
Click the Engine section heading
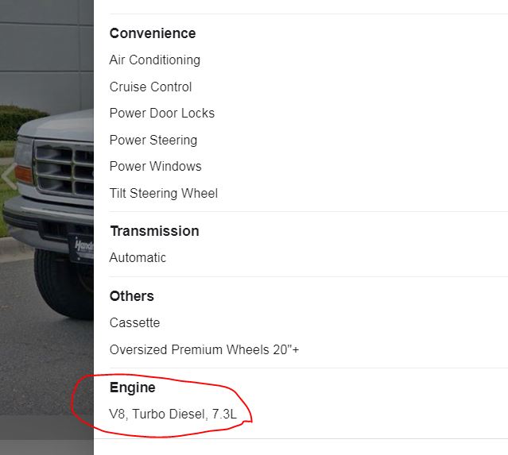click(133, 388)
